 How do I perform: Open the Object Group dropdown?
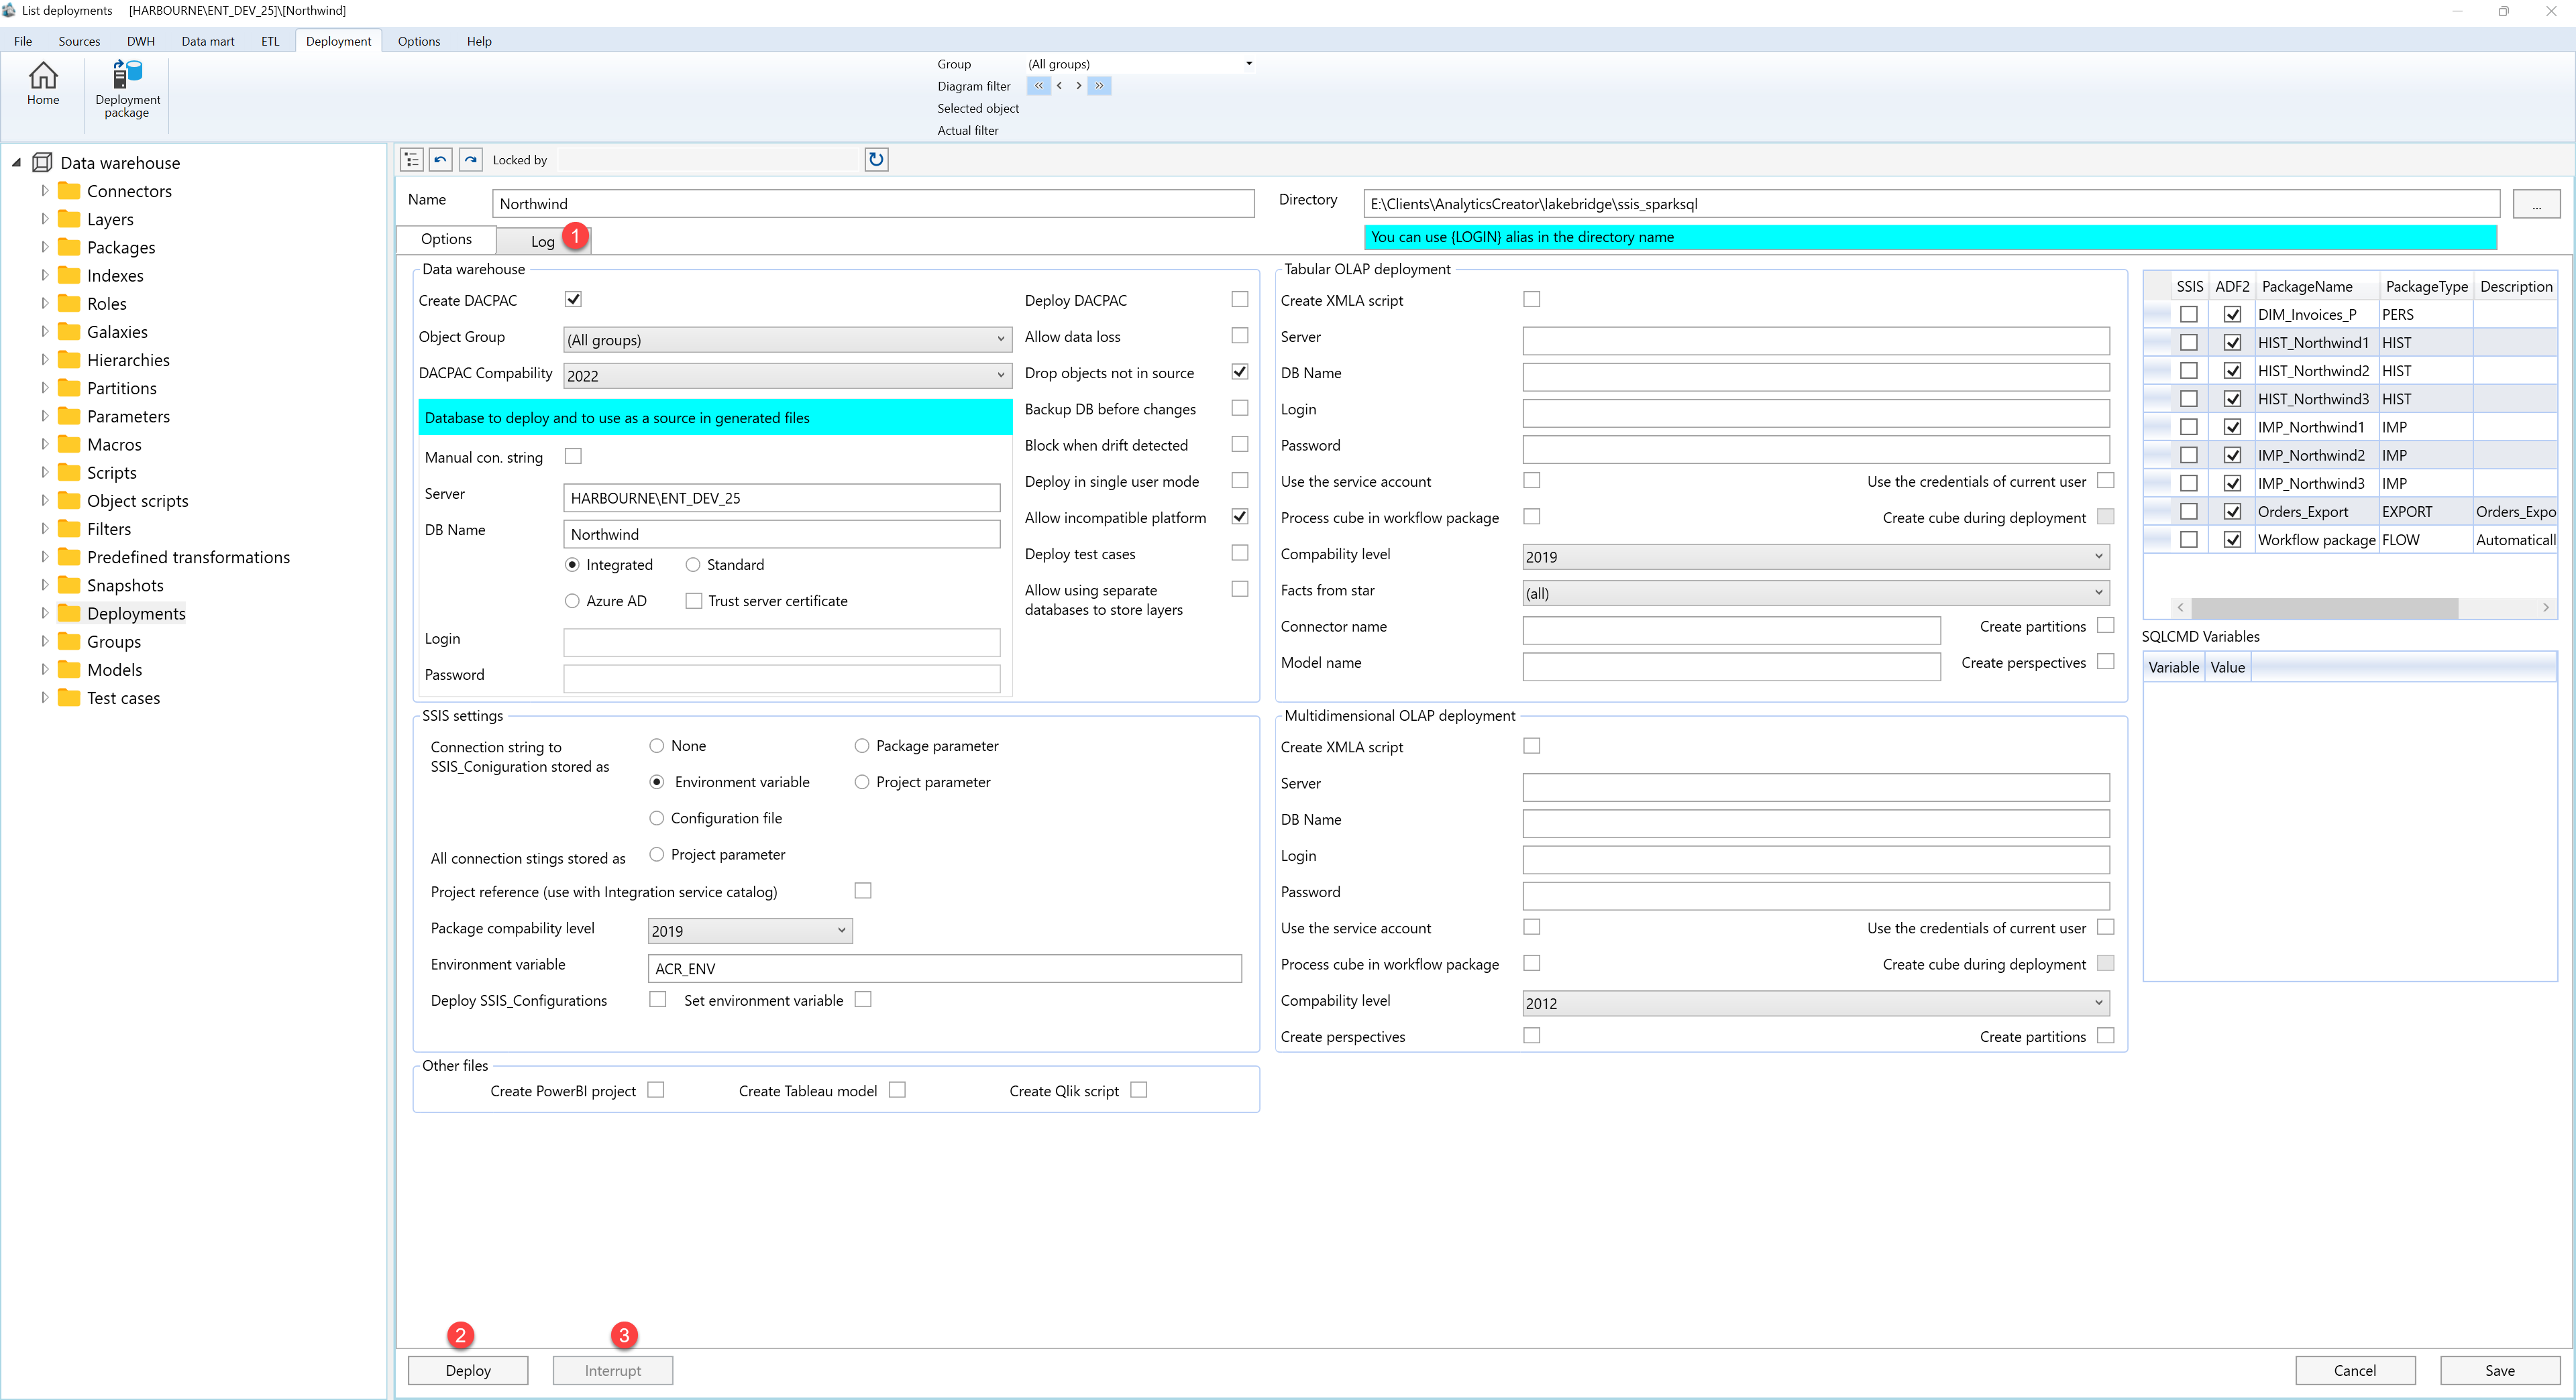tap(787, 340)
